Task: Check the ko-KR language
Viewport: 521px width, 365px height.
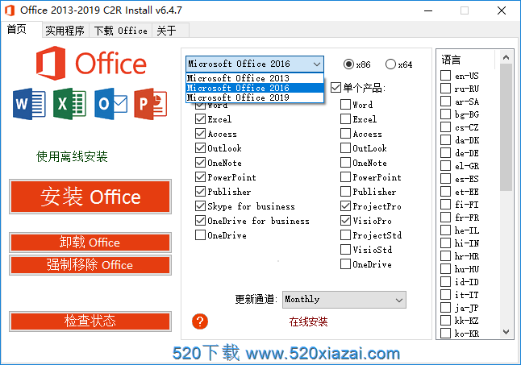Action: [445, 333]
